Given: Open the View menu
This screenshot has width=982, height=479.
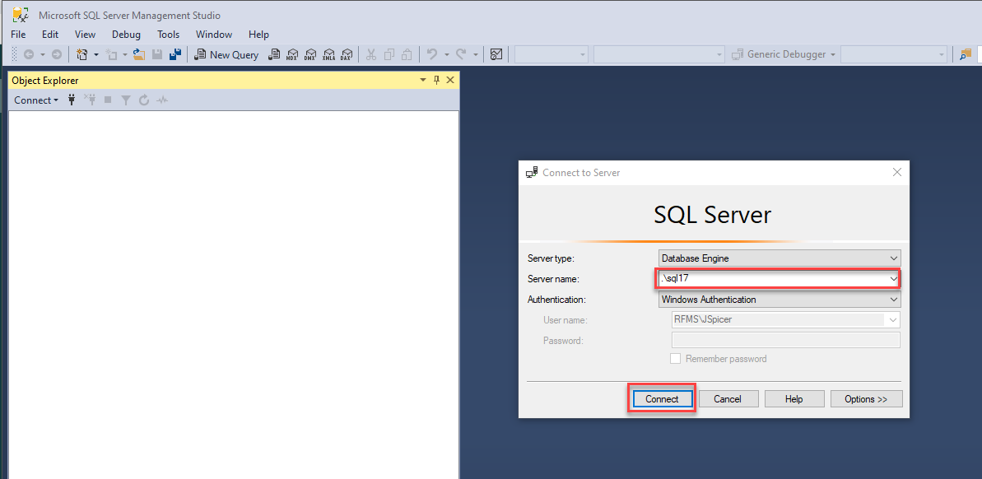Looking at the screenshot, I should [x=85, y=35].
